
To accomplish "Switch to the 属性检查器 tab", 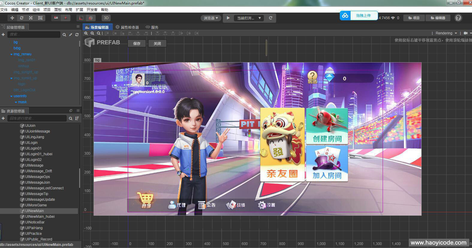I will (x=127, y=27).
